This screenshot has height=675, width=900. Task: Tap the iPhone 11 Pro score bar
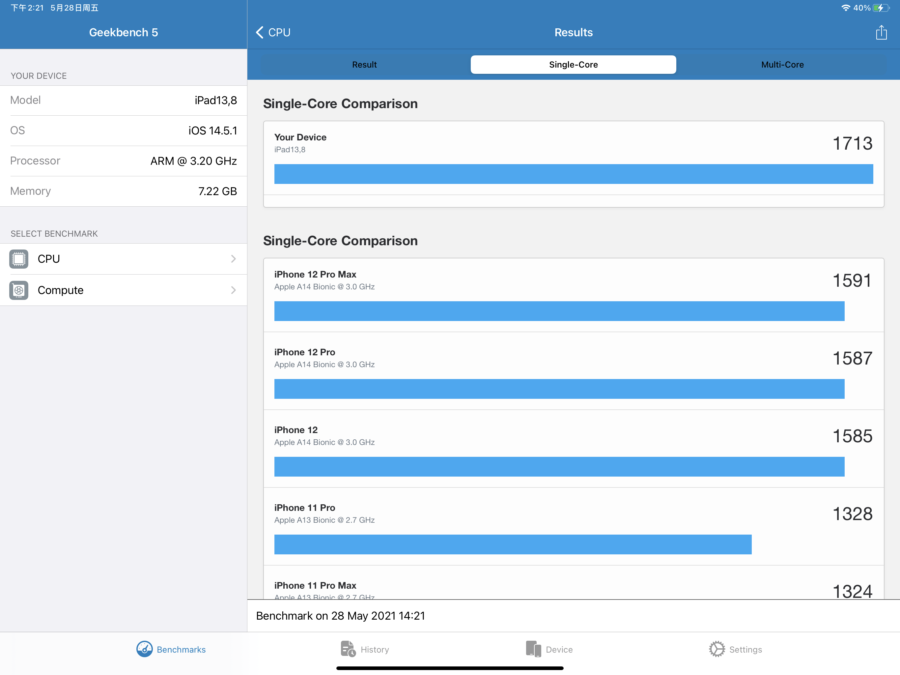pos(513,544)
